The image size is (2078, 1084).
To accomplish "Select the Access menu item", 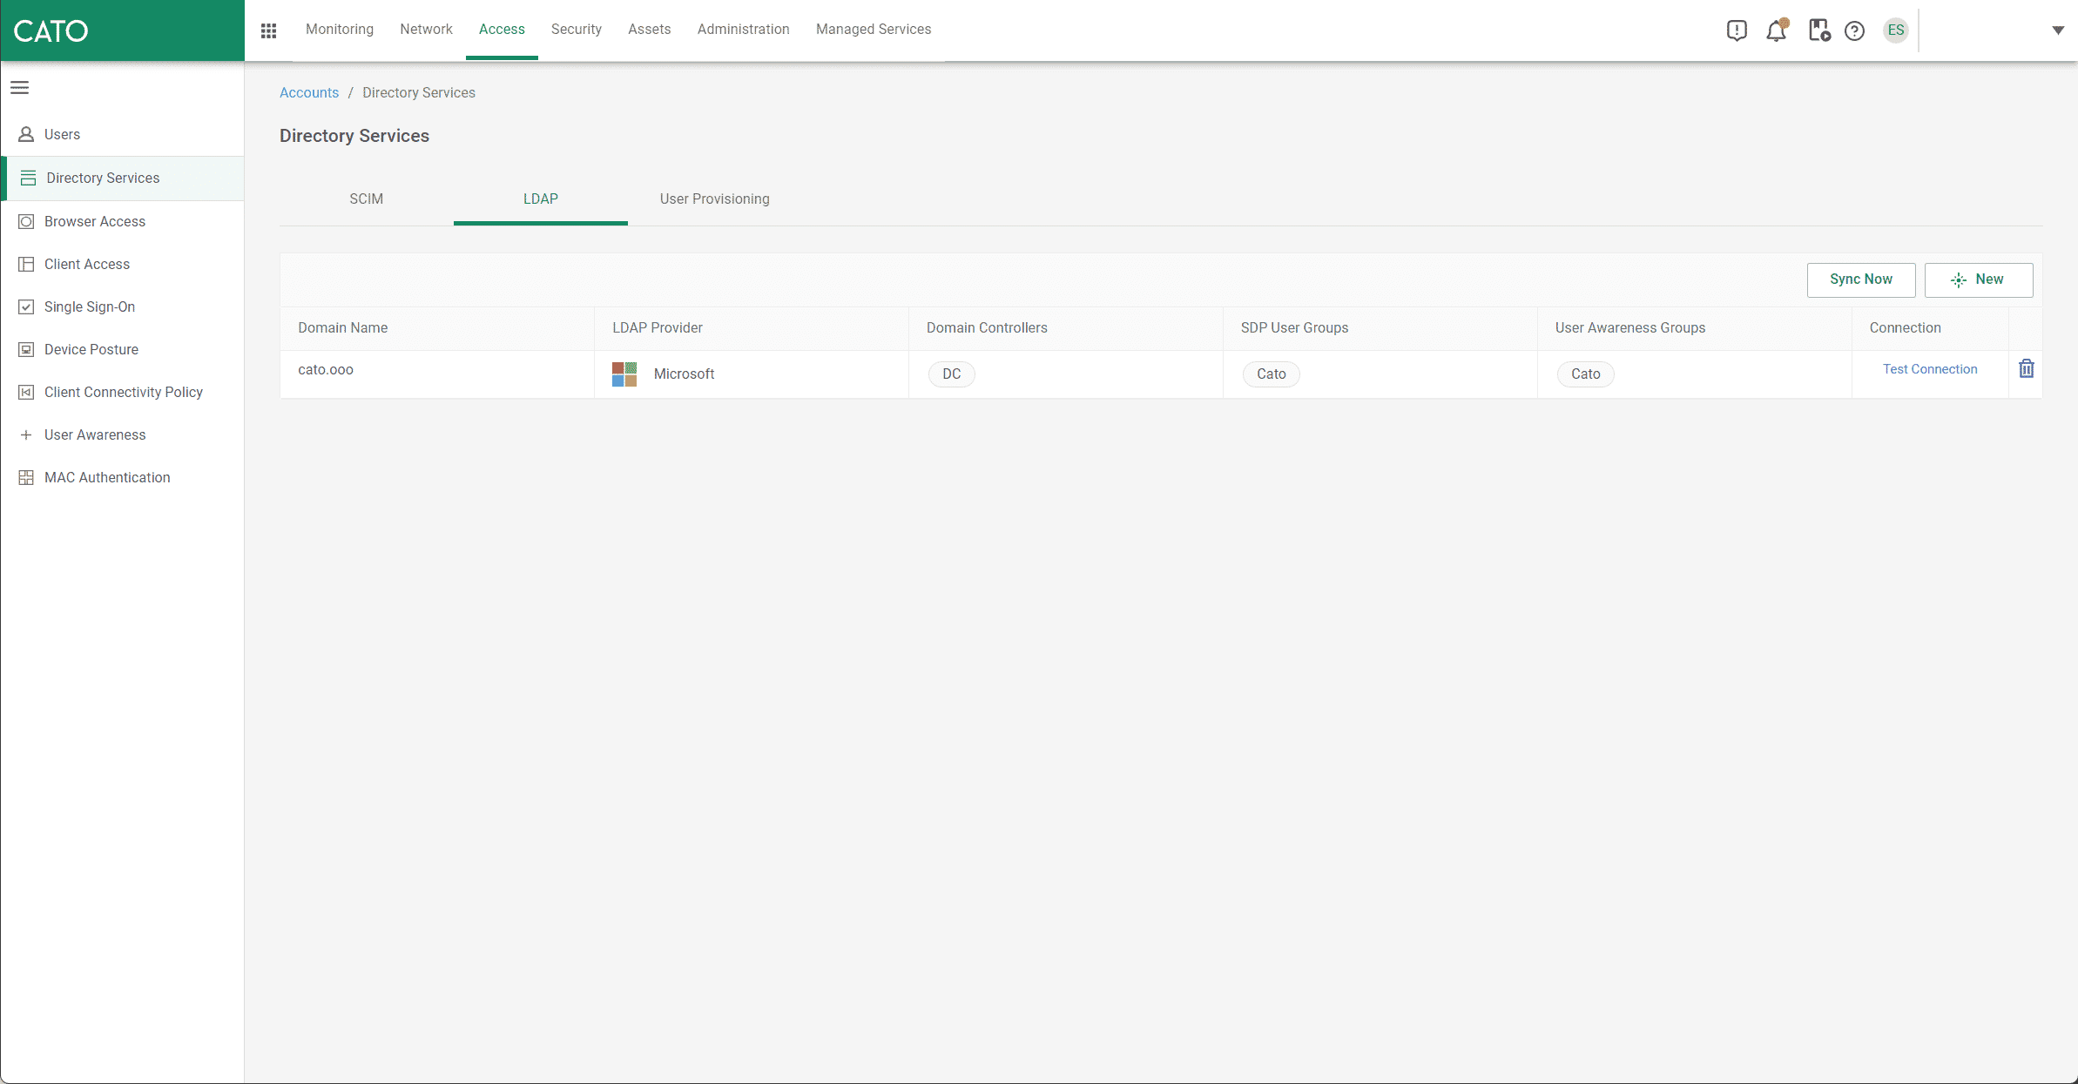I will tap(500, 29).
